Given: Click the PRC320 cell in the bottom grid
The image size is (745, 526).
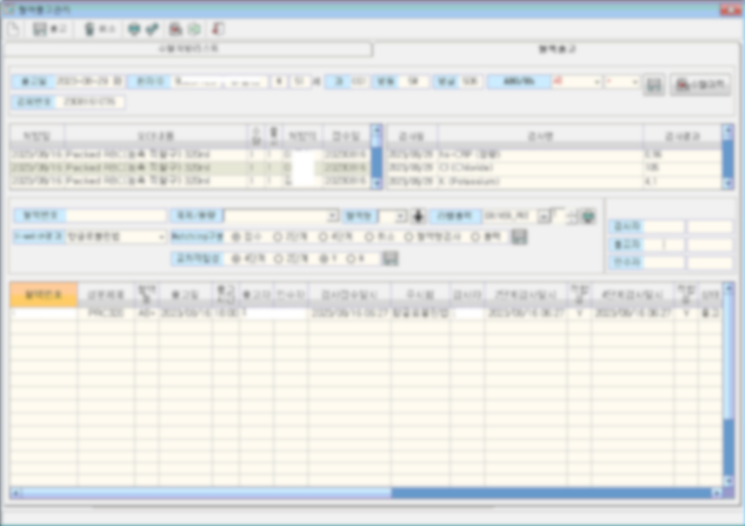Looking at the screenshot, I should [106, 313].
